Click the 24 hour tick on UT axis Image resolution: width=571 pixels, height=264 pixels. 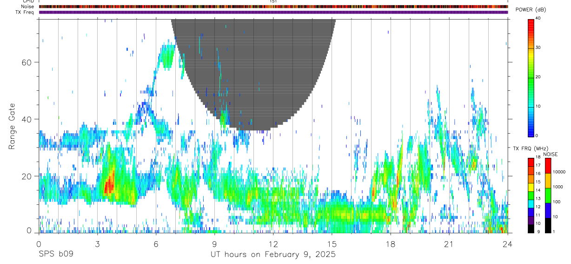pyautogui.click(x=508, y=244)
